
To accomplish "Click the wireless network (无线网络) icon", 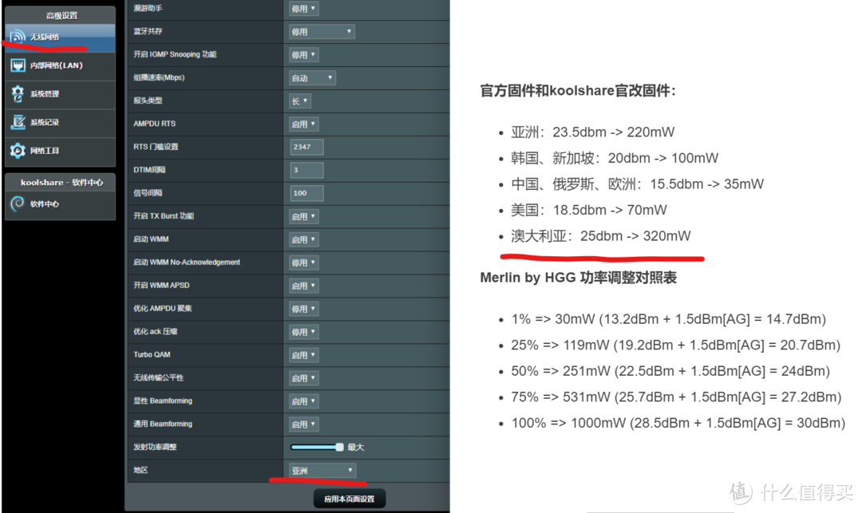I will tap(18, 37).
